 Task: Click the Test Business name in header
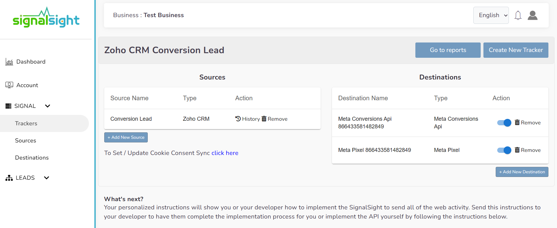(164, 15)
